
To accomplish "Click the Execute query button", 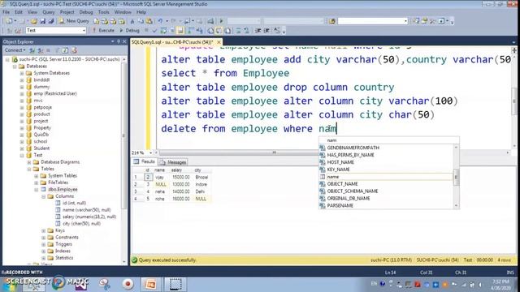I will click(103, 31).
